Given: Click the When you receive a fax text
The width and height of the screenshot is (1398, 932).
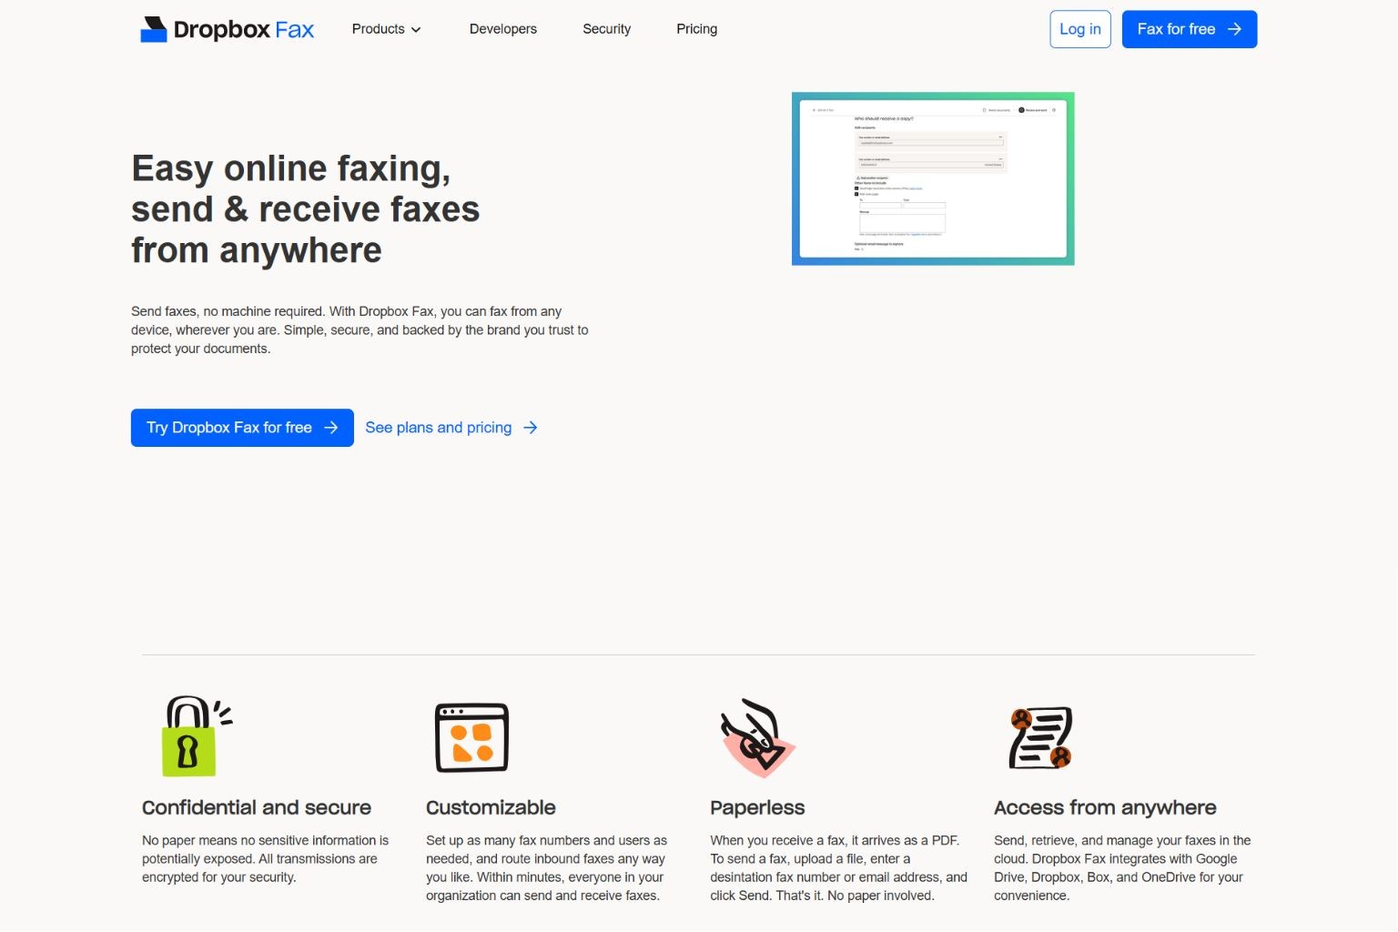Looking at the screenshot, I should coord(838,867).
